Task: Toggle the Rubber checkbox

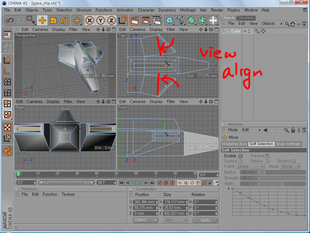Action: [267, 161]
